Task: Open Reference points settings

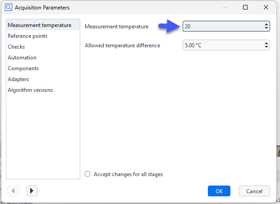Action: [x=28, y=36]
